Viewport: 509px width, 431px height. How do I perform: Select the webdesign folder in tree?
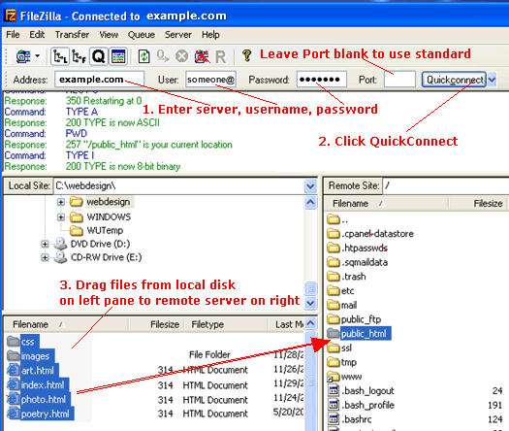pyautogui.click(x=108, y=202)
